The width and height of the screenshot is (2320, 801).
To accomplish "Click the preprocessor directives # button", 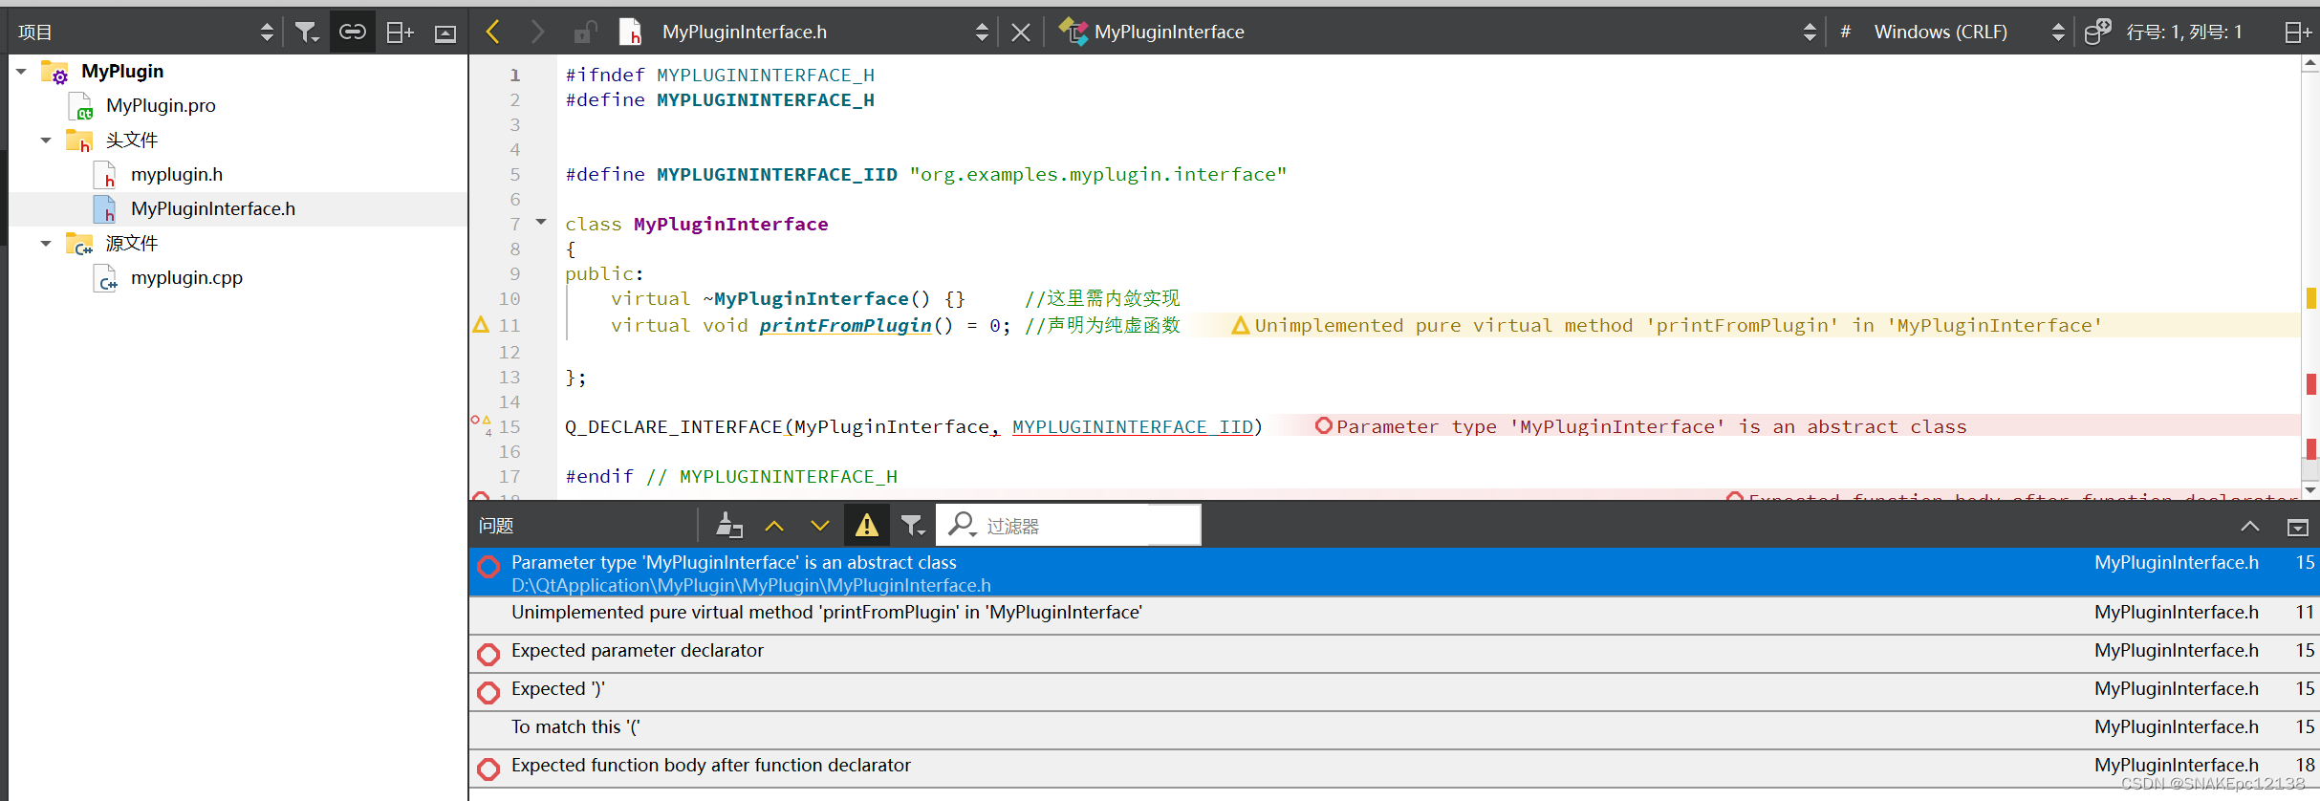I will [1845, 32].
